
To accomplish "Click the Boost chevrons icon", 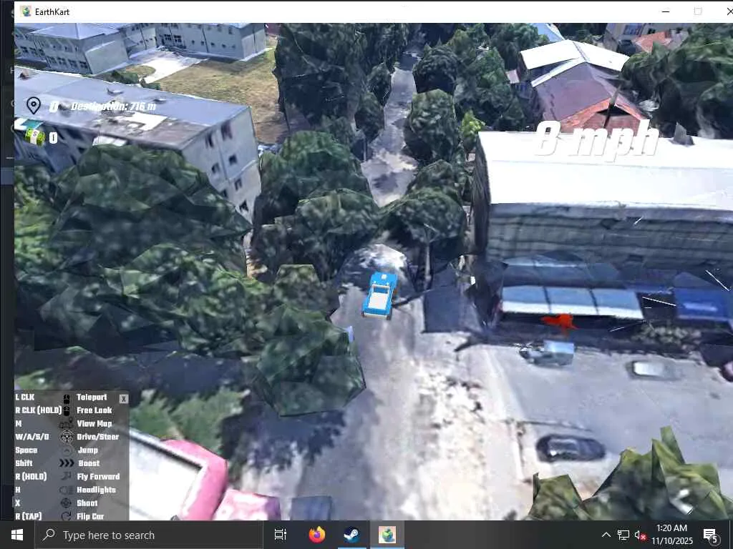I will 67,463.
